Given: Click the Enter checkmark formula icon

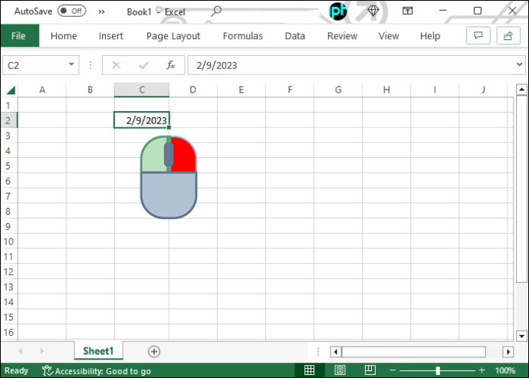Looking at the screenshot, I should point(143,65).
